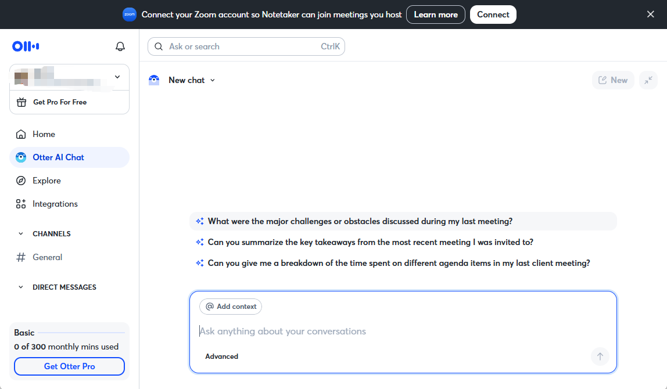Screen dimensions: 667x389
Task: Click the Otter chat avatar icon
Action: (154, 80)
